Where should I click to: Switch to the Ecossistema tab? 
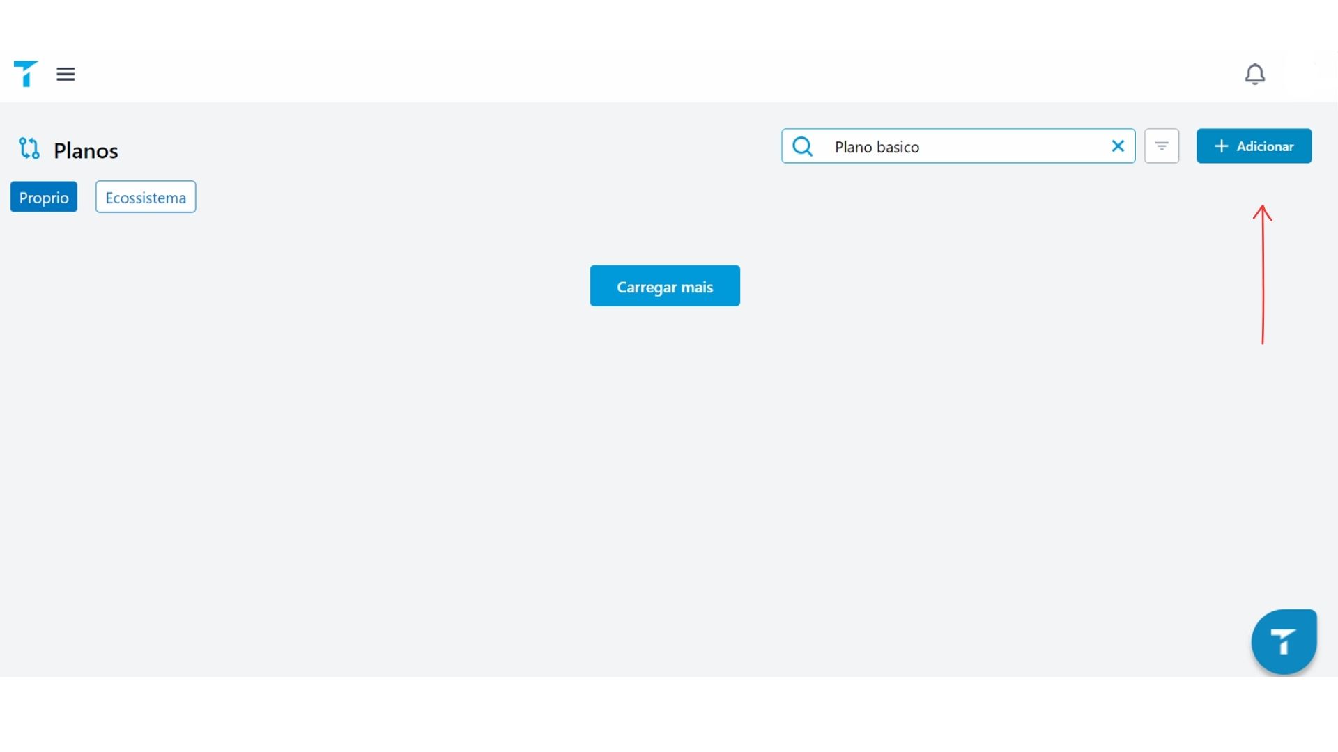coord(146,197)
